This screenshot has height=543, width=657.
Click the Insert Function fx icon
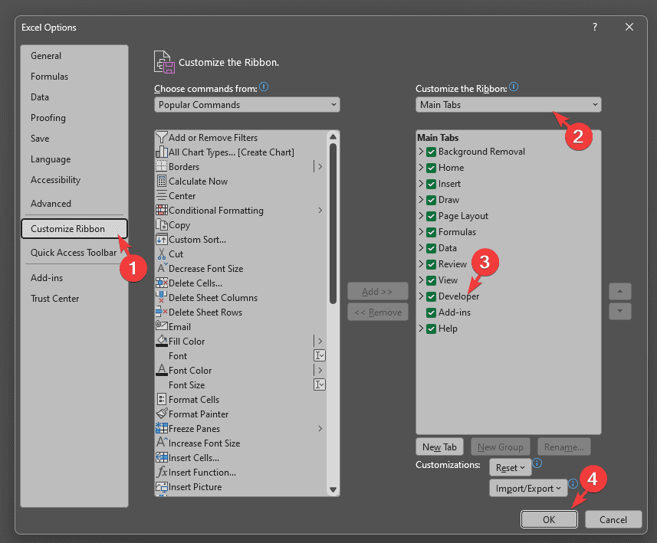pyautogui.click(x=162, y=473)
